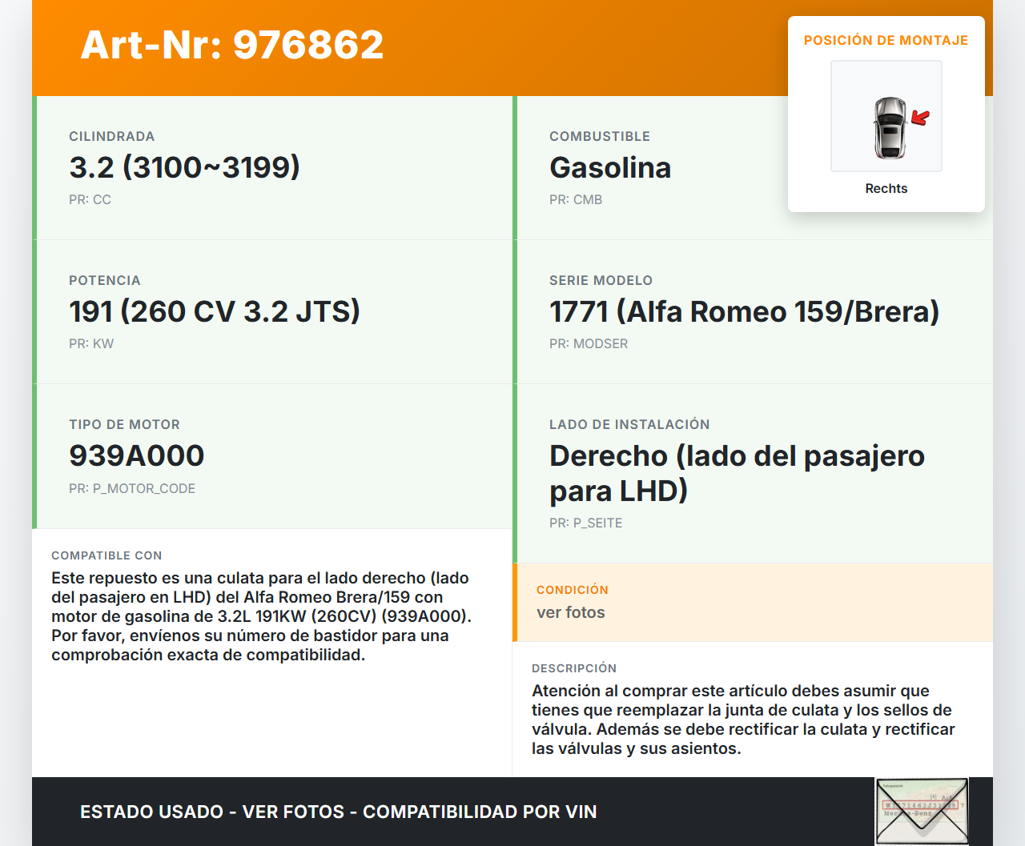Click the car mounting position image

coord(886,116)
